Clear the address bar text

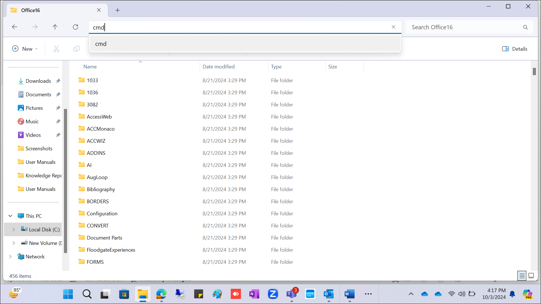click(x=393, y=27)
